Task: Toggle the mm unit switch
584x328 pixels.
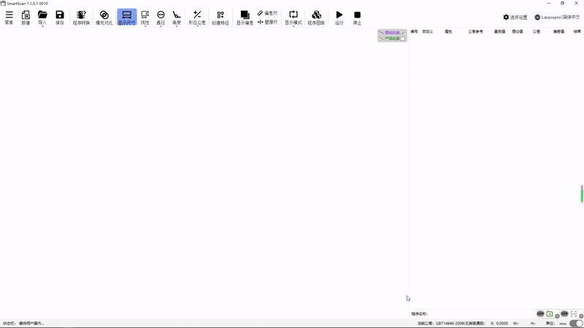Action: coord(576,323)
